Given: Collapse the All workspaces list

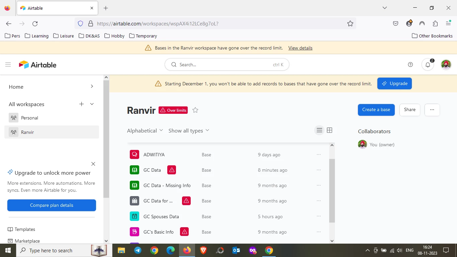Looking at the screenshot, I should (x=92, y=104).
